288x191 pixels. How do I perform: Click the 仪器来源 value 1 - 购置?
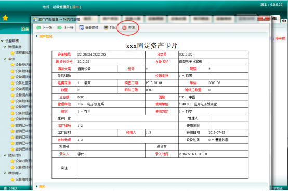[x=186, y=76]
